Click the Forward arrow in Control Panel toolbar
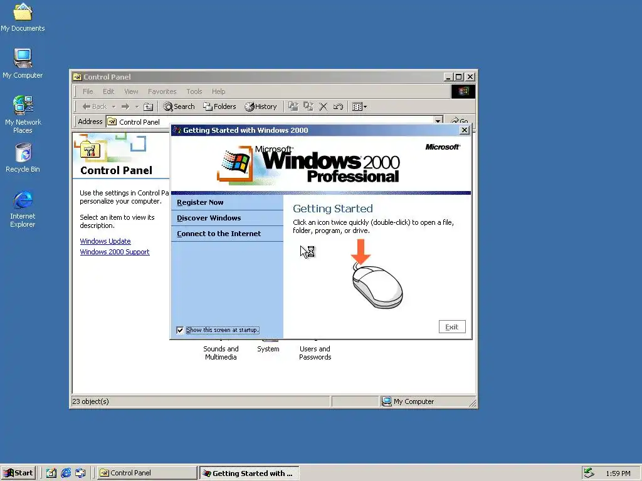The width and height of the screenshot is (642, 481). pyautogui.click(x=125, y=106)
